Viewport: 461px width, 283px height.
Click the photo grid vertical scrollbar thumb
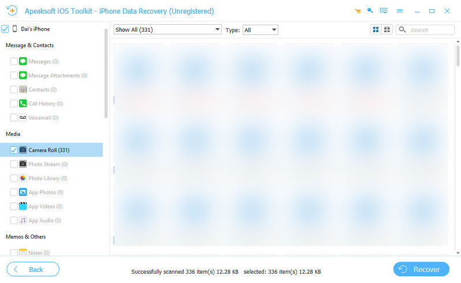point(458,55)
